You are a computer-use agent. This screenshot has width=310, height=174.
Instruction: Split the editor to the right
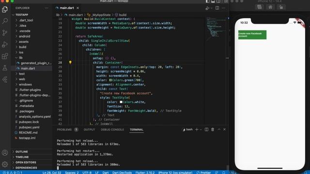pyautogui.click(x=217, y=8)
